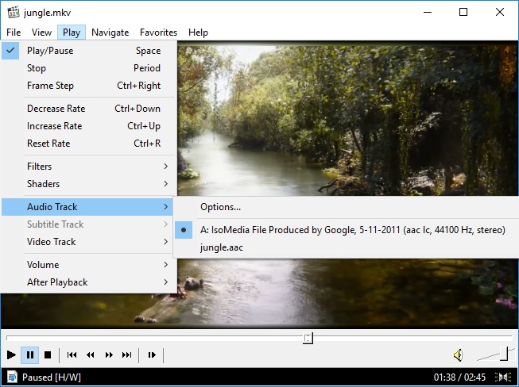The width and height of the screenshot is (519, 387).
Task: Open the Navigate menu
Action: click(110, 33)
